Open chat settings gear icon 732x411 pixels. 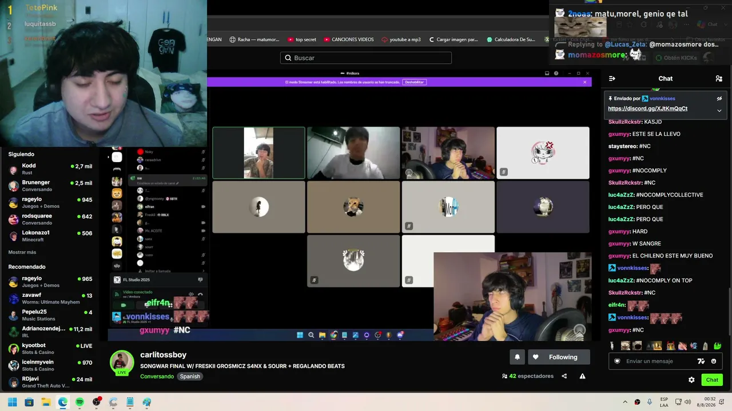pyautogui.click(x=691, y=380)
